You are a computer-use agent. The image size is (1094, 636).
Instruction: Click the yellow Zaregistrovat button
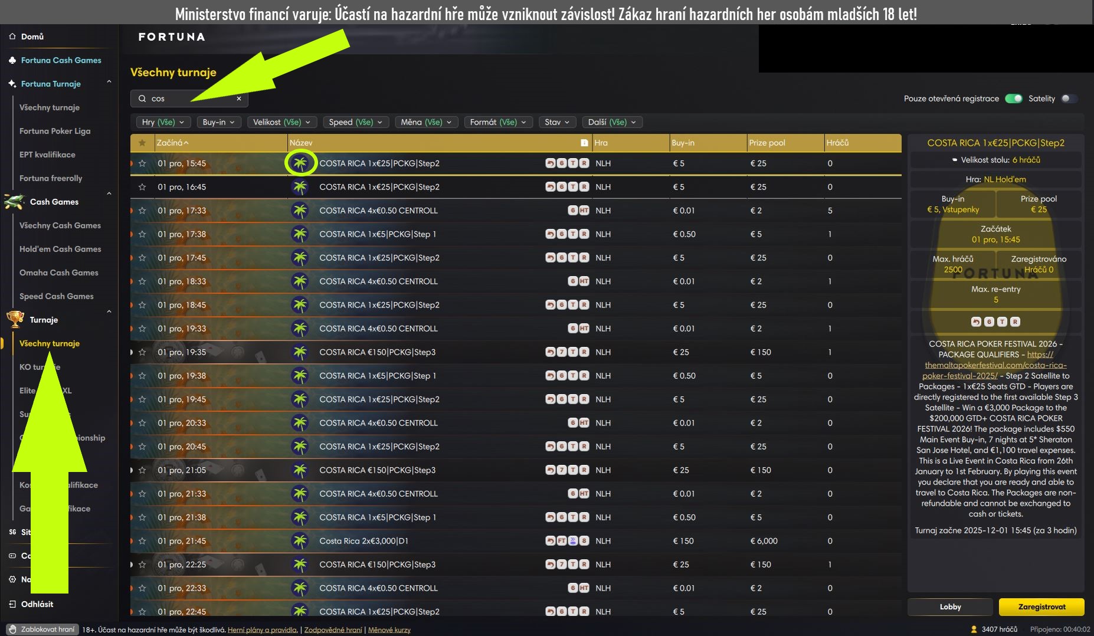pyautogui.click(x=1041, y=607)
